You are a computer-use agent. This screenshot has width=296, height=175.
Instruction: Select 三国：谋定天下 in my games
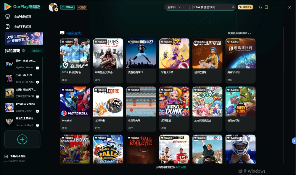(x=22, y=93)
